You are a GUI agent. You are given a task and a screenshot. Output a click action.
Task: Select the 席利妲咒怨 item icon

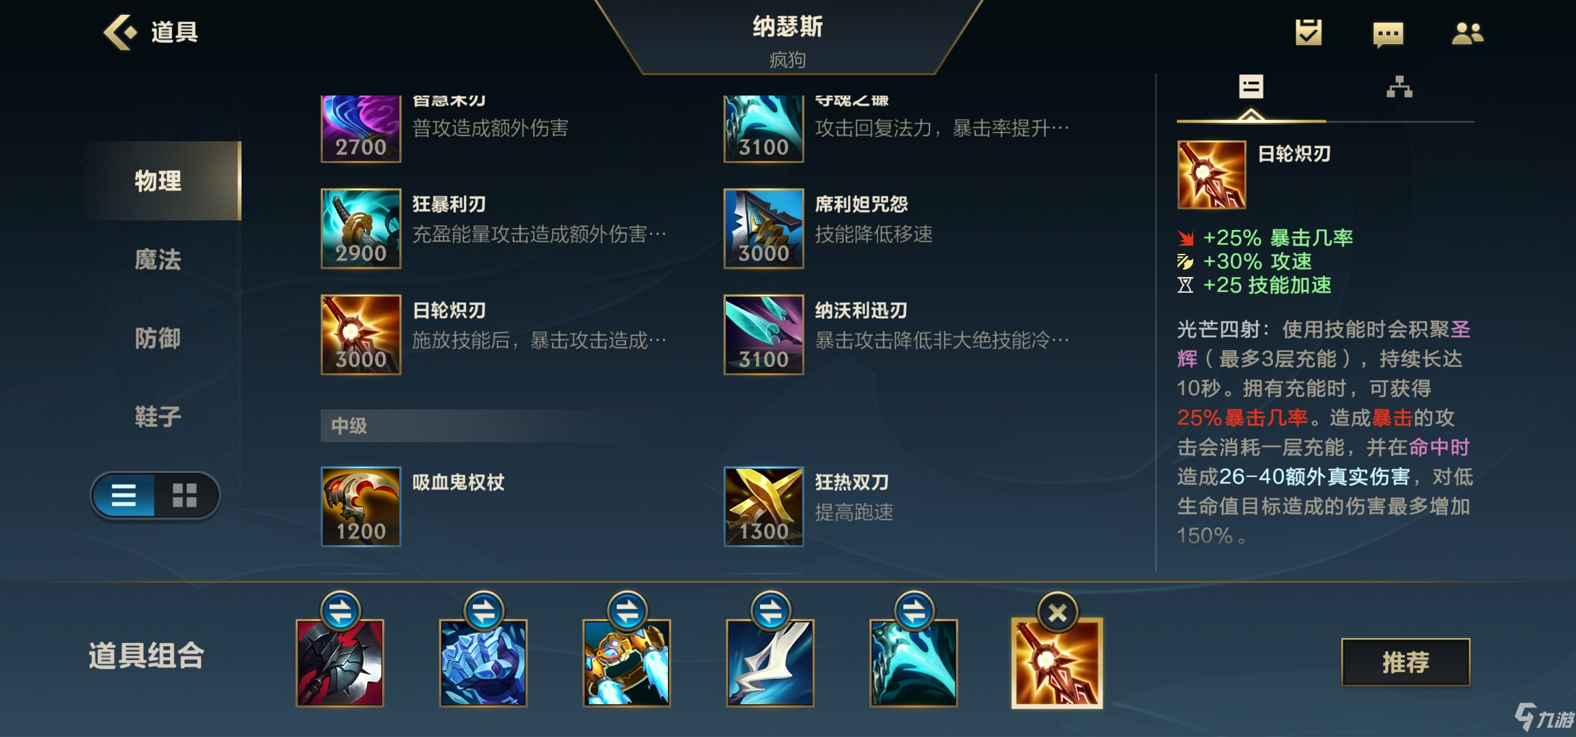click(x=763, y=229)
